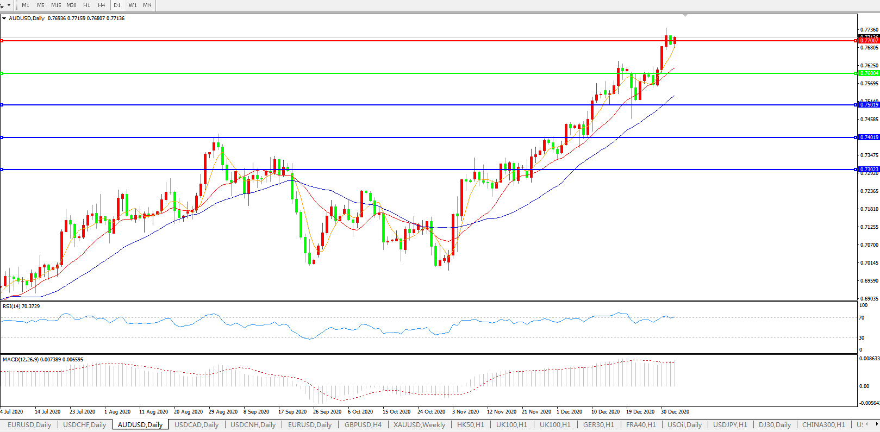
Task: Expand the AUDUSD,Daily chart title arrow
Action: pyautogui.click(x=4, y=18)
